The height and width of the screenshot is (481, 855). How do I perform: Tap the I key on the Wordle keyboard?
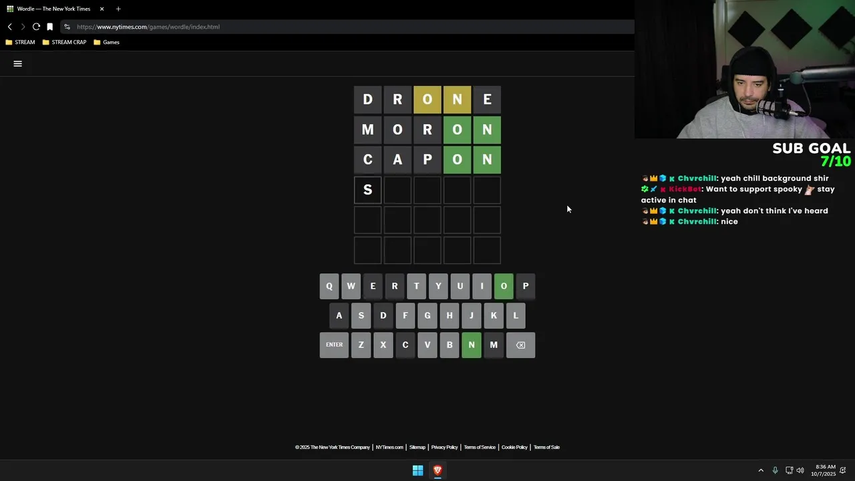point(482,286)
